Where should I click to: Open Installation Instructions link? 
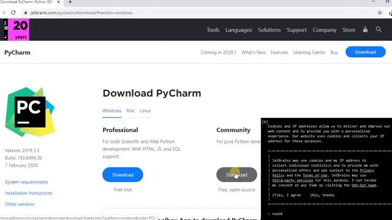29,193
